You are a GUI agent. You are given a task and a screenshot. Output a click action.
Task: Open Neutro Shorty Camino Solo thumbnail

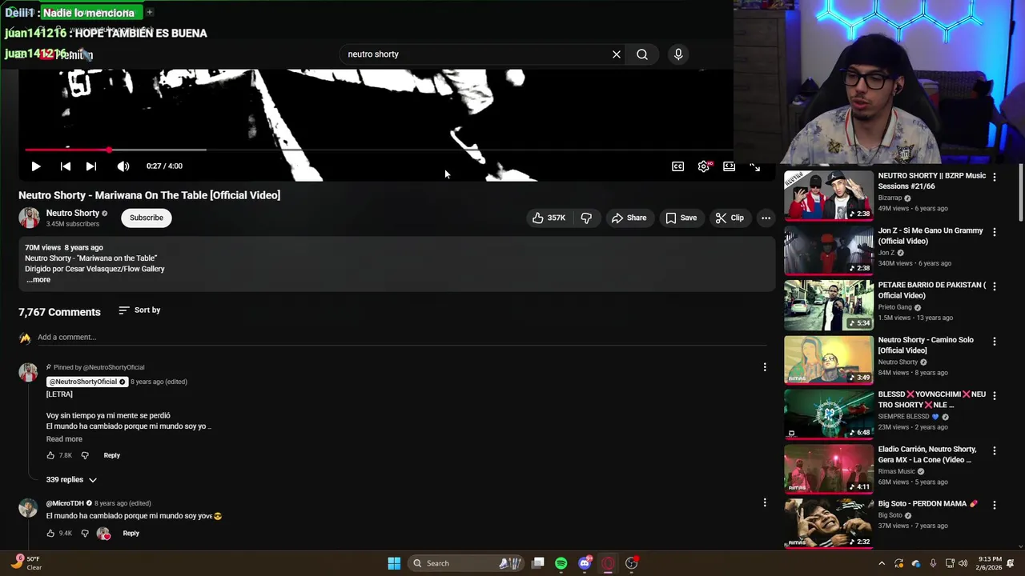pyautogui.click(x=829, y=360)
